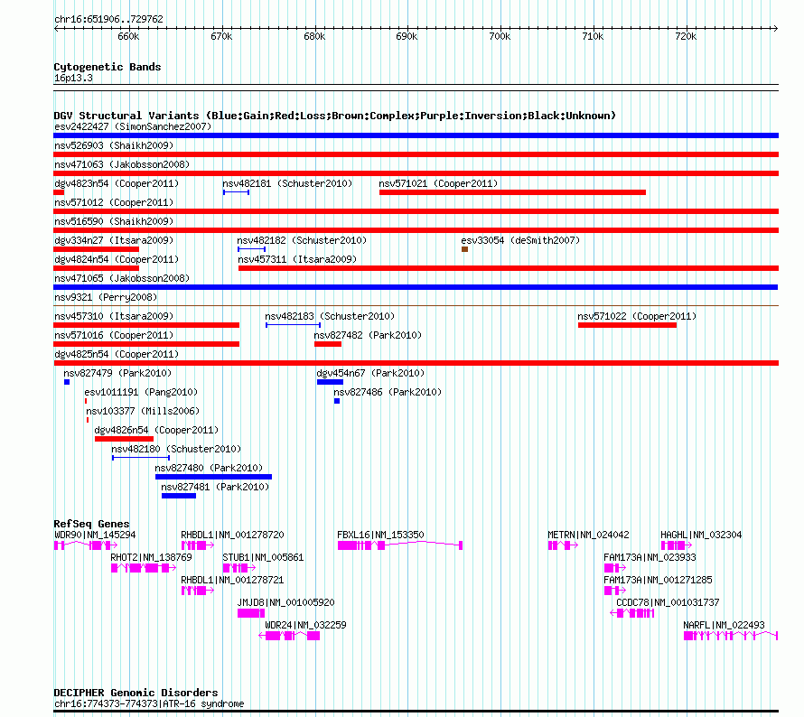Open esv33054 (deSmith2007) label
Image resolution: width=804 pixels, height=717 pixels.
pos(520,240)
